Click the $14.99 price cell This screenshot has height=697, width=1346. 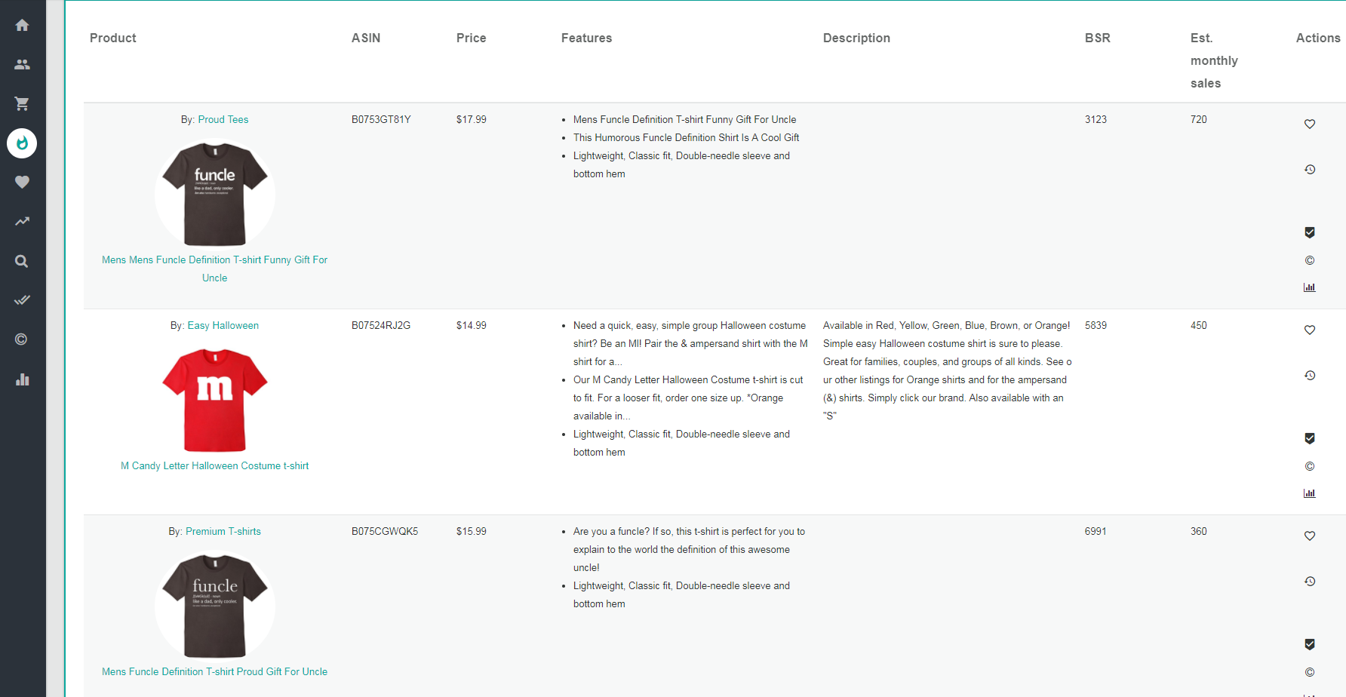click(x=472, y=325)
